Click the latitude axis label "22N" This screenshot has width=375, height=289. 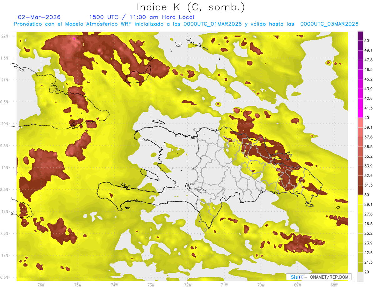[x=5, y=36]
